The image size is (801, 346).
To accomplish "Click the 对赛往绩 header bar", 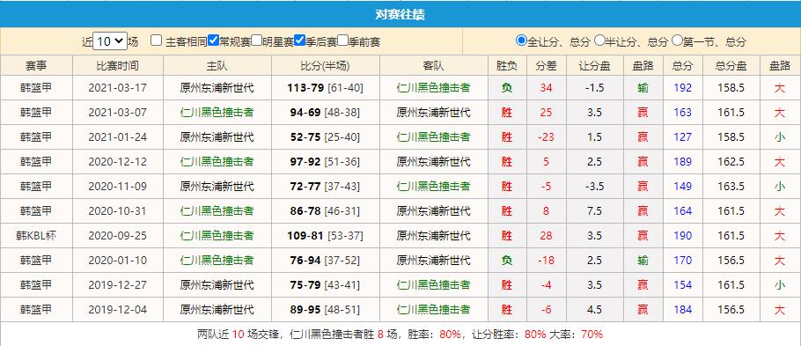I will 400,14.
